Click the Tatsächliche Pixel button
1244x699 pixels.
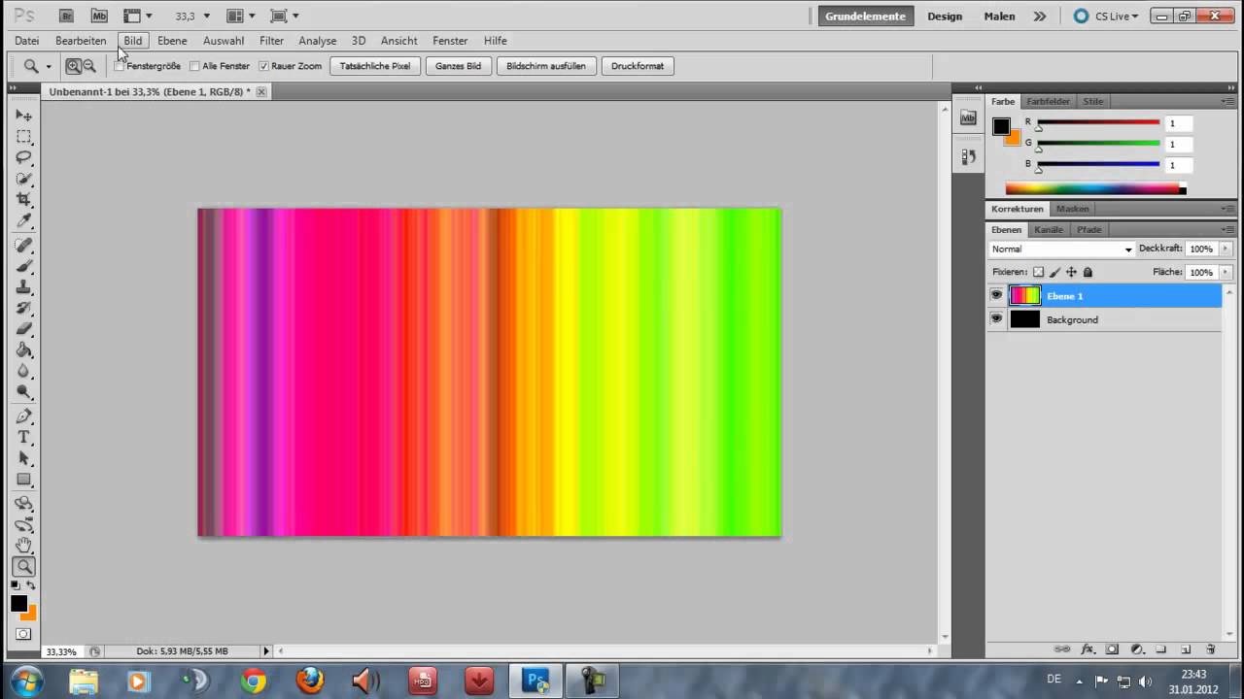375,66
